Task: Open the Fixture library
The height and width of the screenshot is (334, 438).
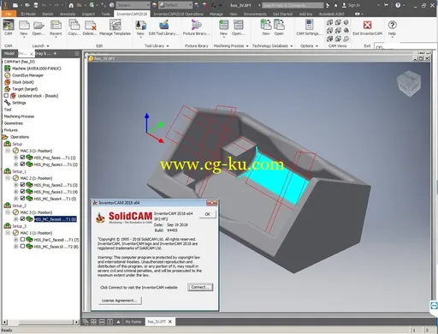Action: [197, 28]
